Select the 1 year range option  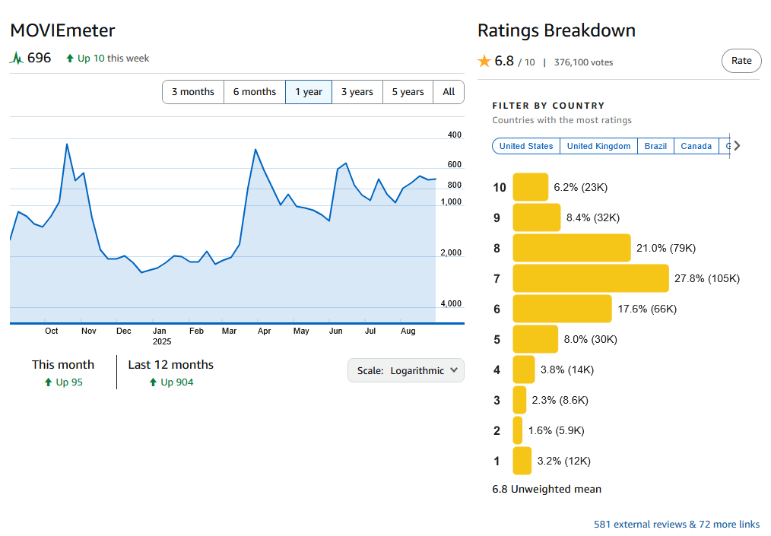click(309, 92)
